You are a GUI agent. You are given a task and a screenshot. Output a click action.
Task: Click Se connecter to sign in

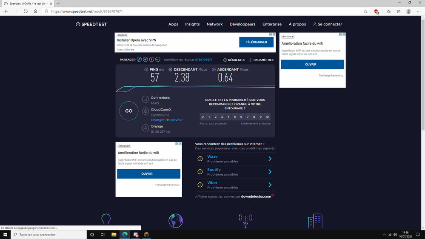(328, 24)
